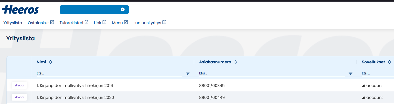Click external-link icon after Luo uusi yritys
Viewport: 394px width, 104px height.
tap(164, 22)
